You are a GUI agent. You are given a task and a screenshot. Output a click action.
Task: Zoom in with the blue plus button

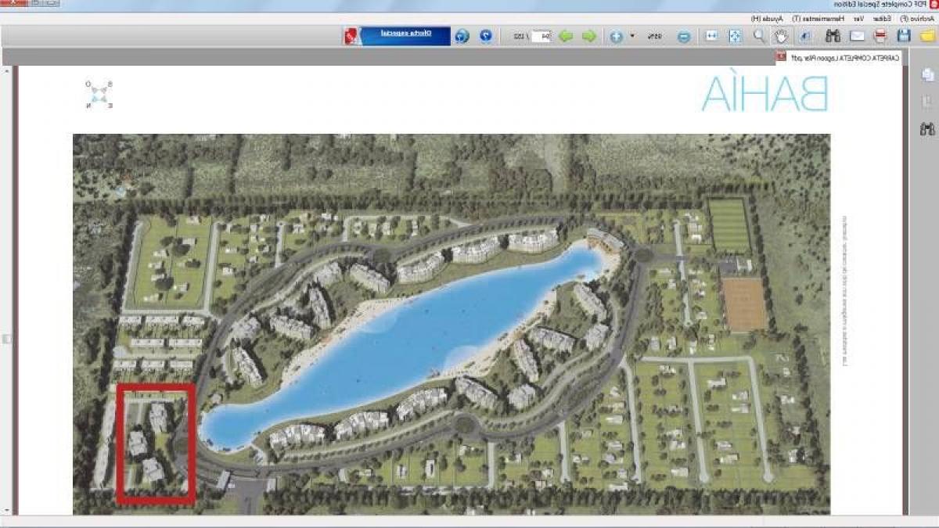[x=617, y=36]
